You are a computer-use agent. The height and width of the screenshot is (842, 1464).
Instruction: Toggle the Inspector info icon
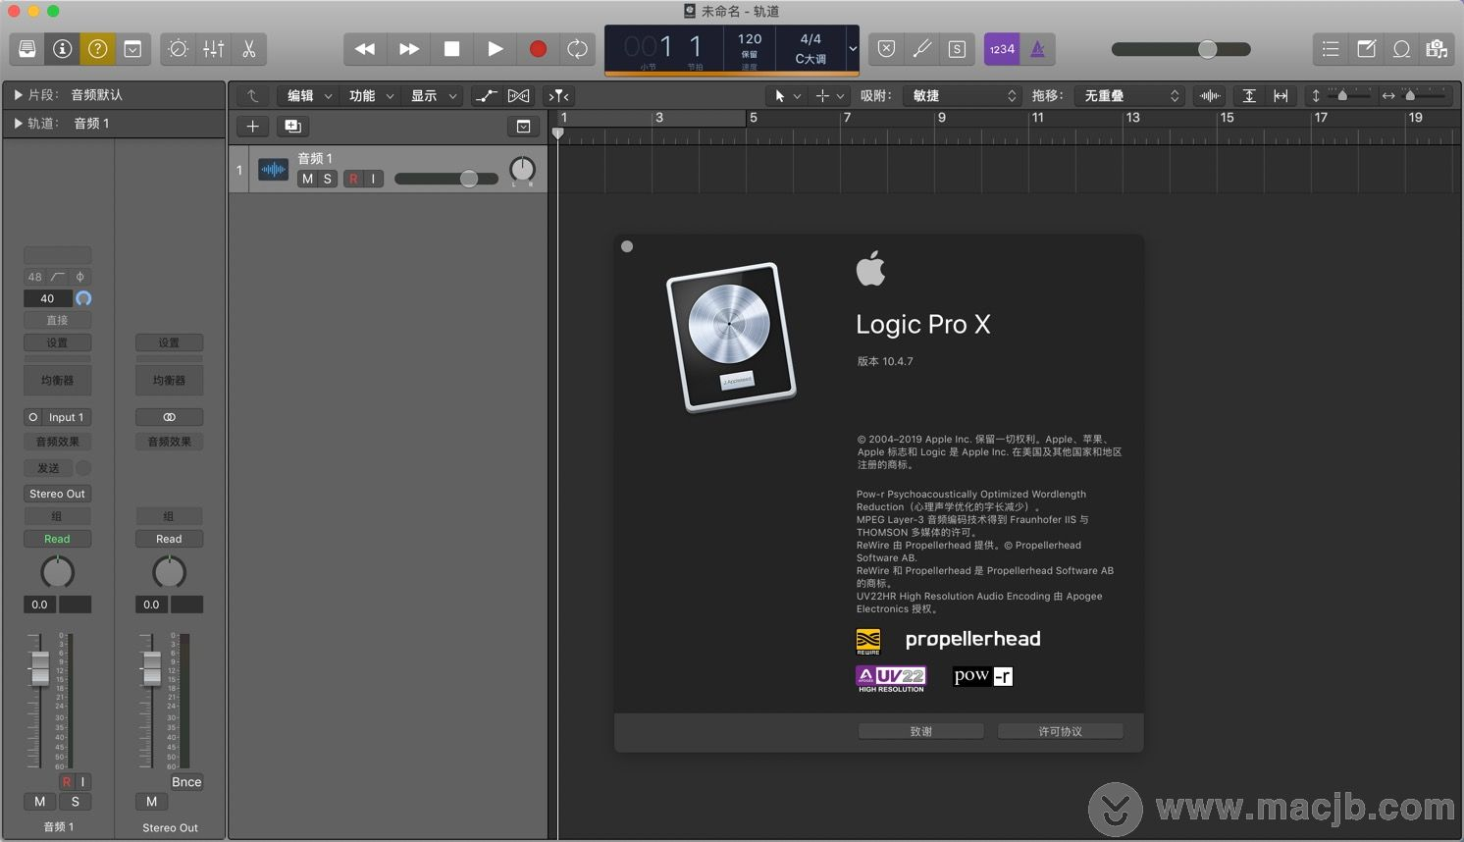[63, 49]
